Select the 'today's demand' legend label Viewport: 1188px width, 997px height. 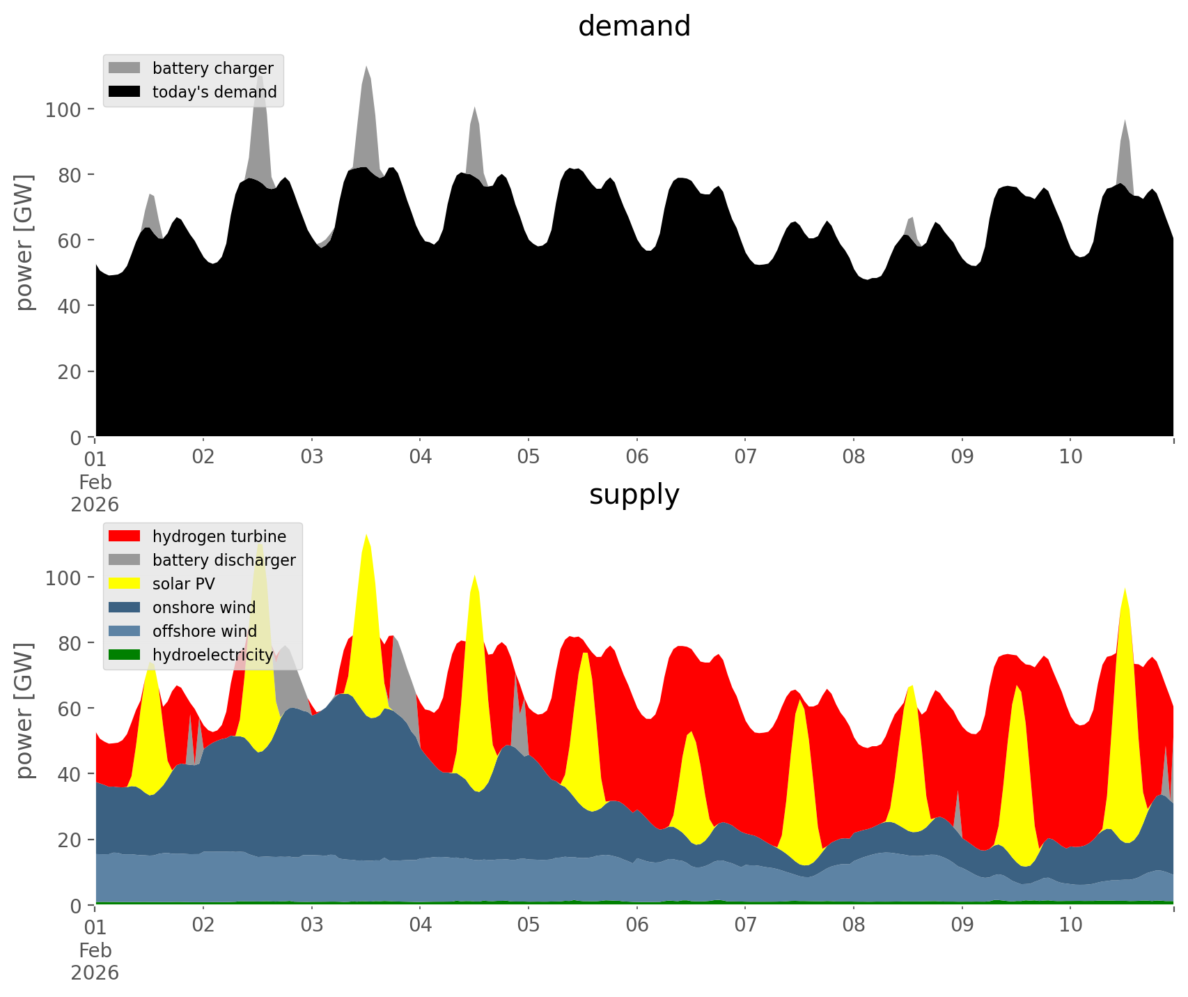click(214, 92)
